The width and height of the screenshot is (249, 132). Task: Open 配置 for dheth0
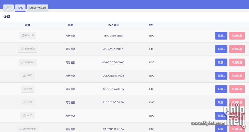[221, 36]
